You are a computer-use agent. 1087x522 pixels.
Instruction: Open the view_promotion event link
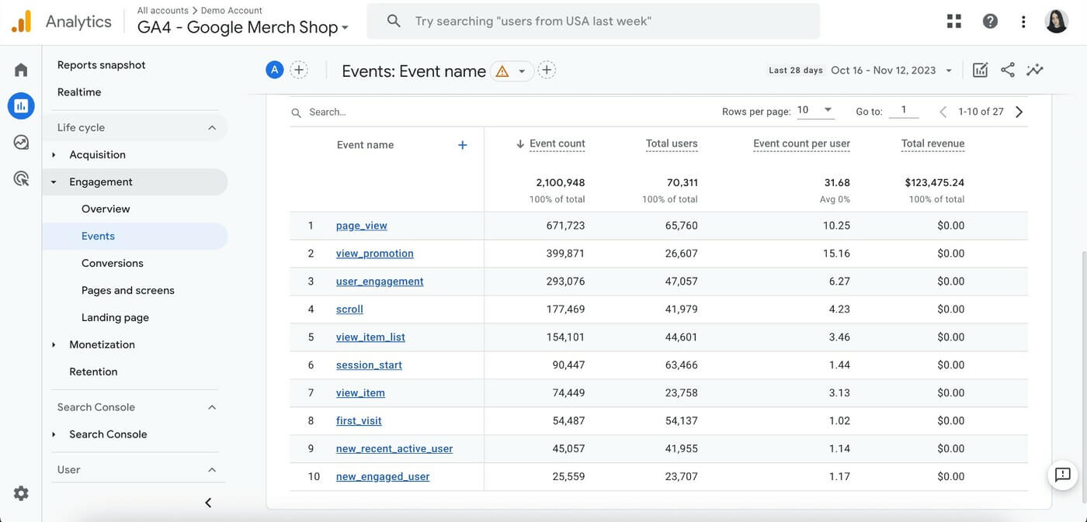tap(374, 254)
